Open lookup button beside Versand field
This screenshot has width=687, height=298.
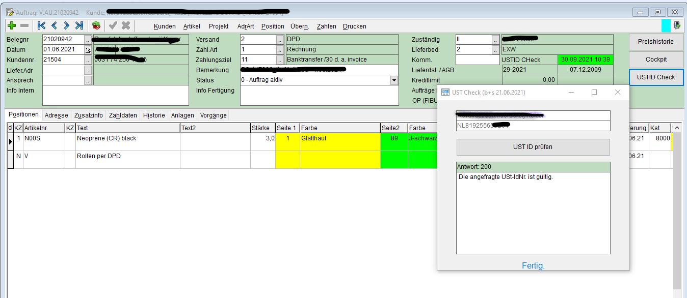tap(280, 40)
